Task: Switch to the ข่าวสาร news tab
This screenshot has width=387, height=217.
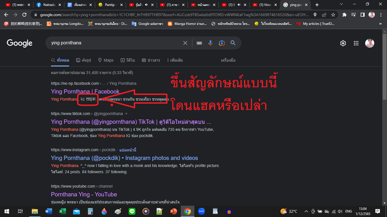Action: click(x=151, y=60)
